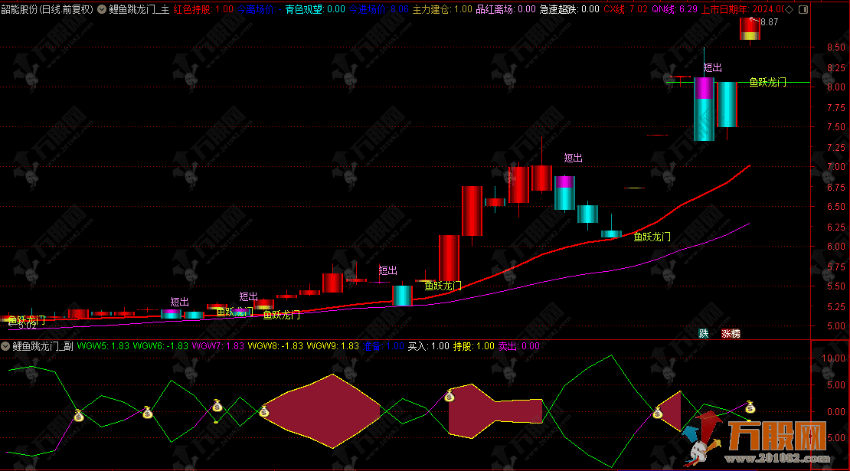Image resolution: width=850 pixels, height=471 pixels.
Task: Click money bag icon beside the large diamond fill
Action: pos(263,411)
